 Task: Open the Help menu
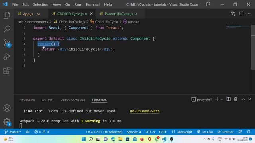[x=108, y=4]
